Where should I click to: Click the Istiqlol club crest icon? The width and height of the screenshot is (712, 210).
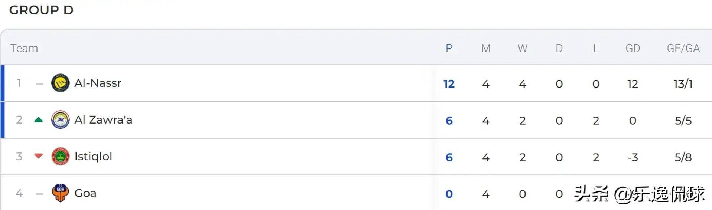point(60,157)
